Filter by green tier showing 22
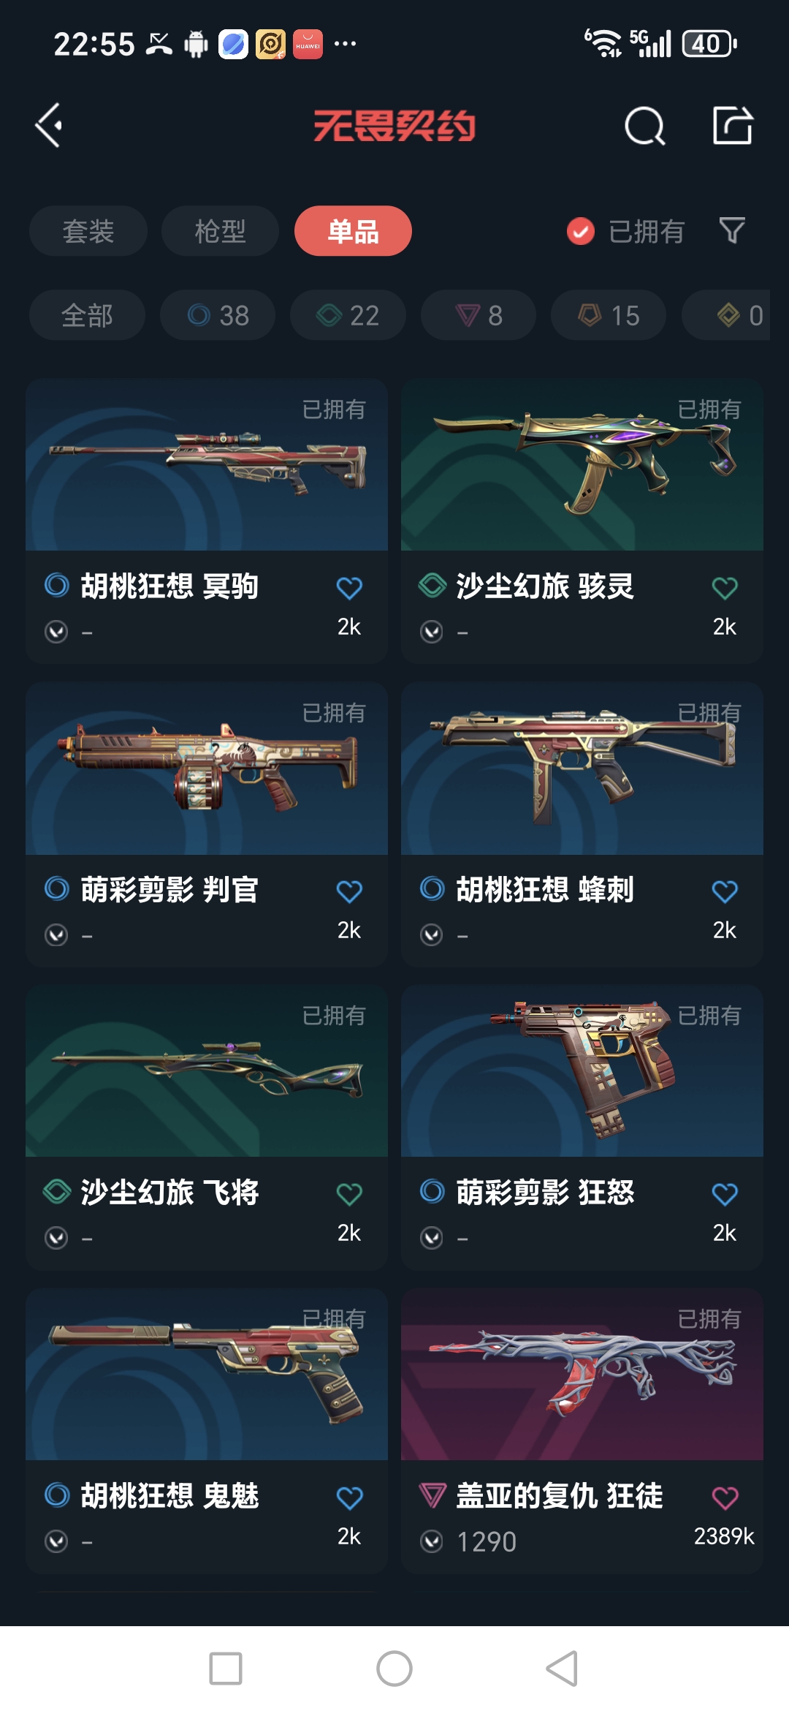Viewport: 789px width, 1711px height. 348,315
